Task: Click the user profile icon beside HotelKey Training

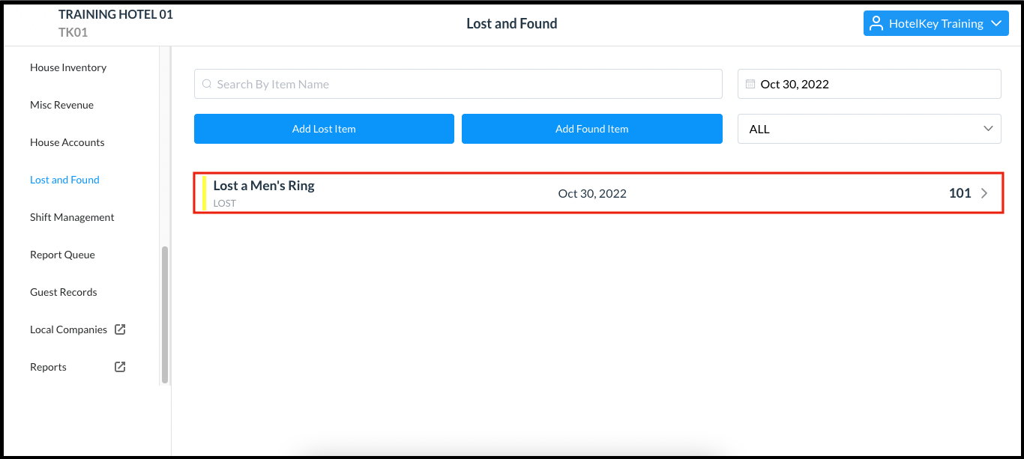Action: [x=876, y=23]
